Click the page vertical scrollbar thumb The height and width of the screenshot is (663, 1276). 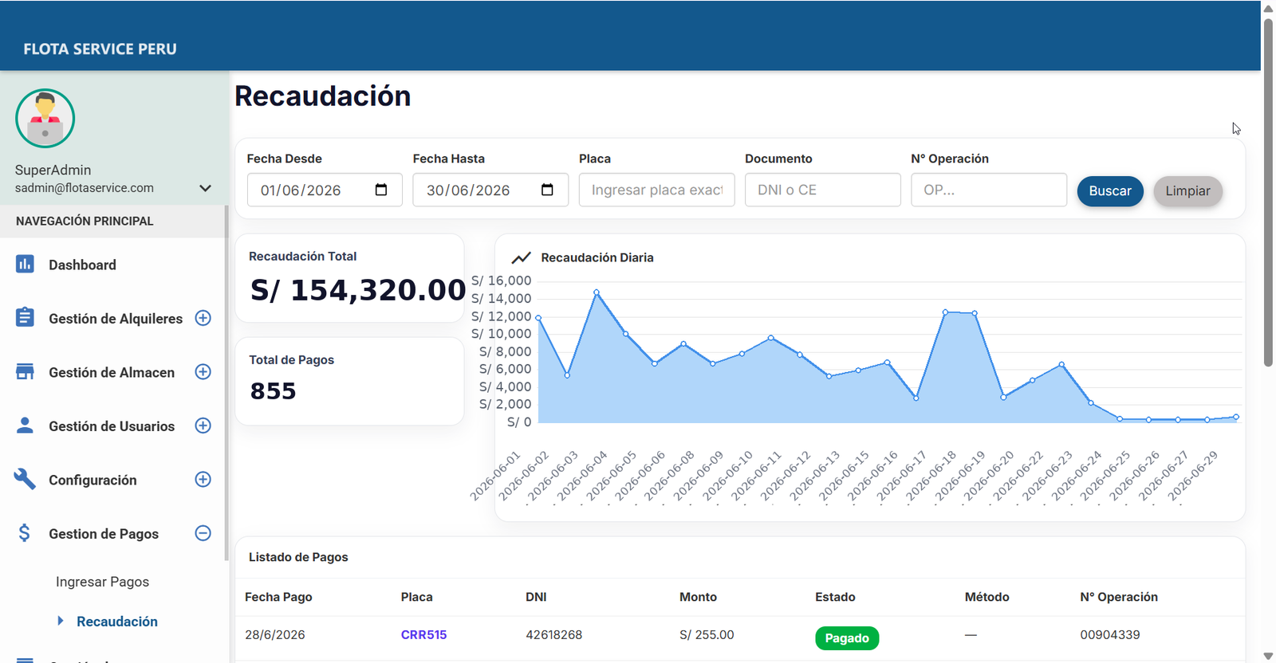click(1268, 191)
